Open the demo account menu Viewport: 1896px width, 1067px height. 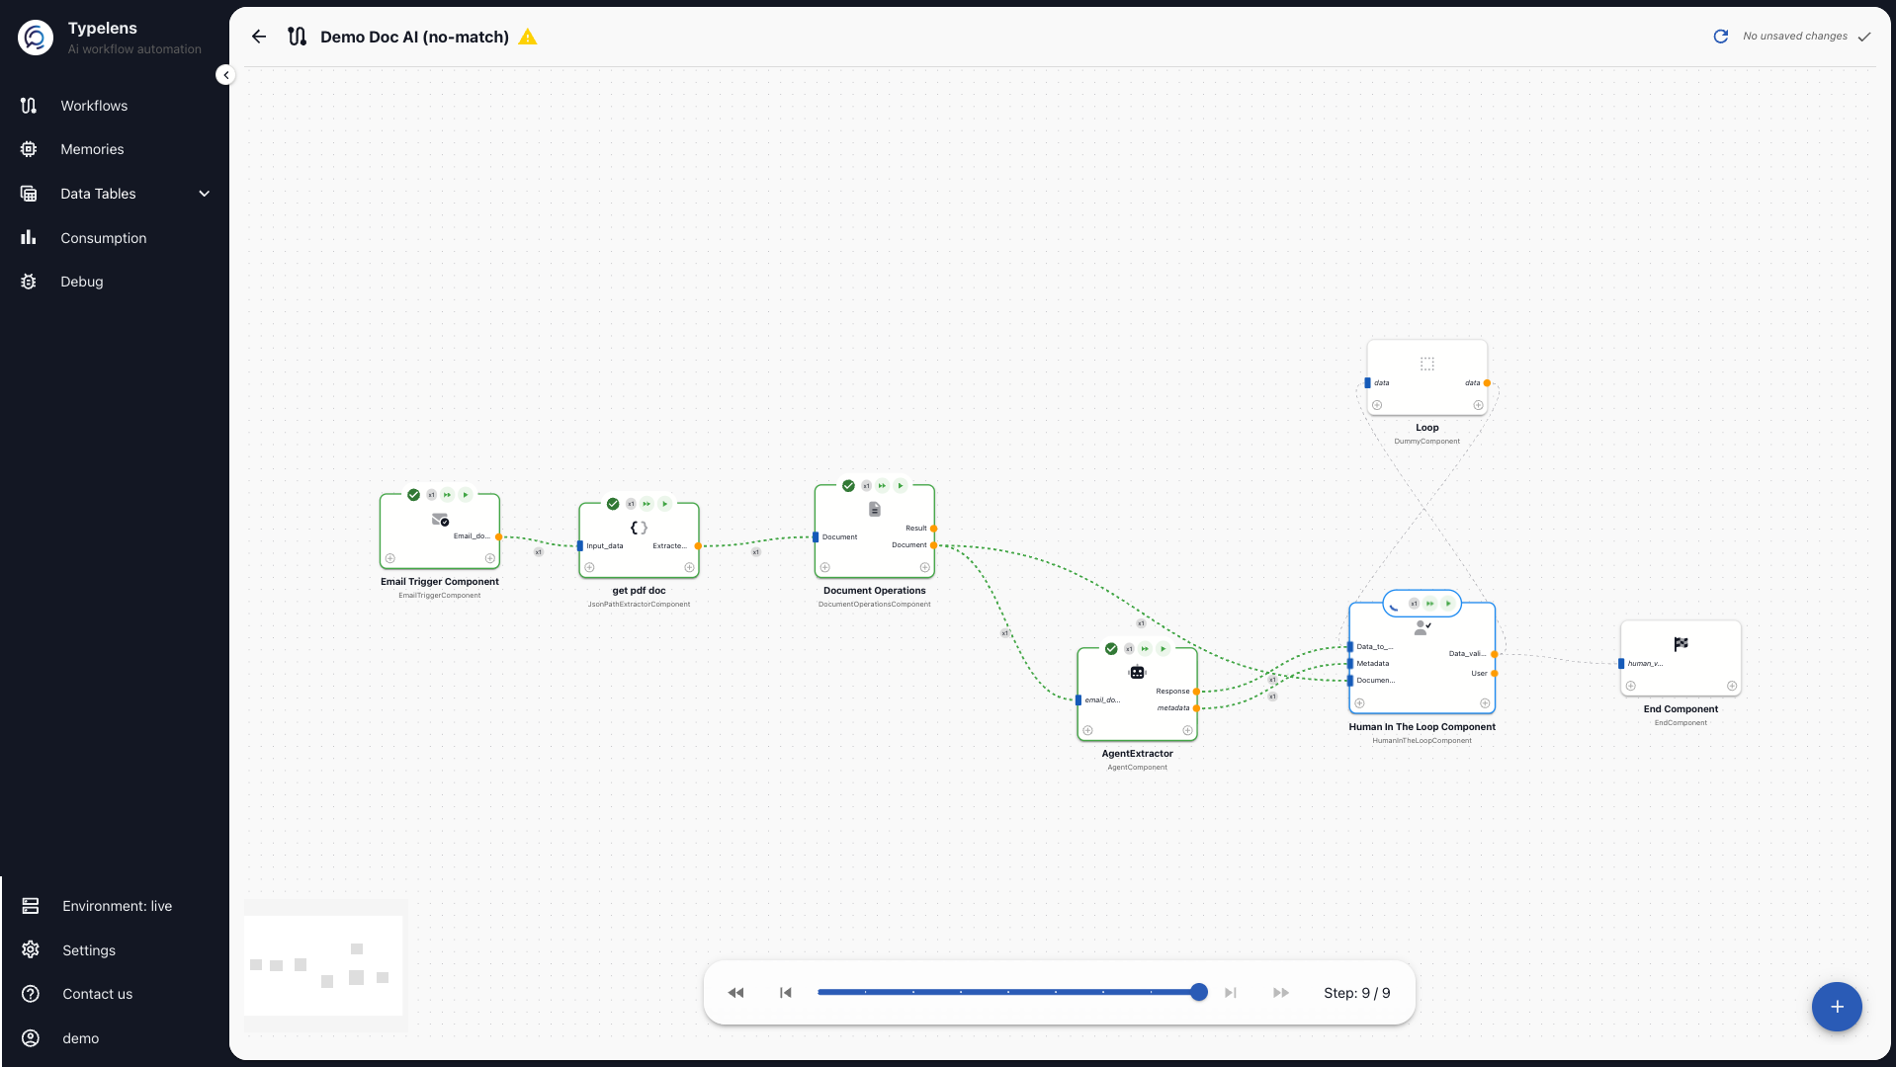[79, 1038]
